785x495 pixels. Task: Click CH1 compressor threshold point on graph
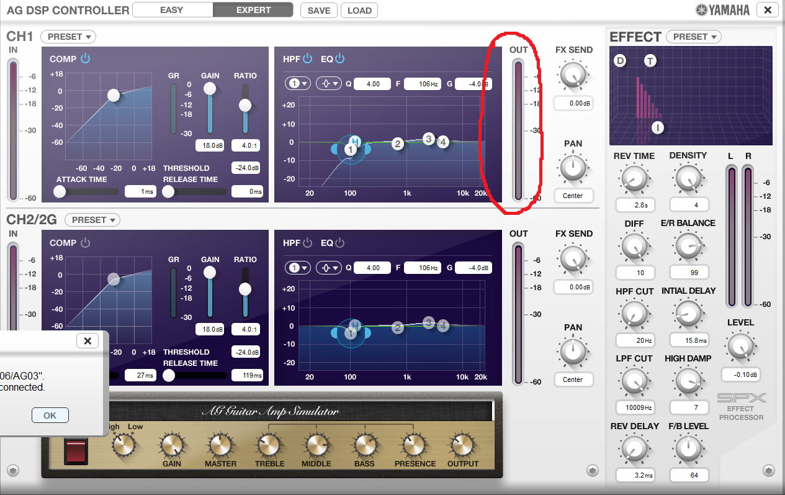[113, 95]
